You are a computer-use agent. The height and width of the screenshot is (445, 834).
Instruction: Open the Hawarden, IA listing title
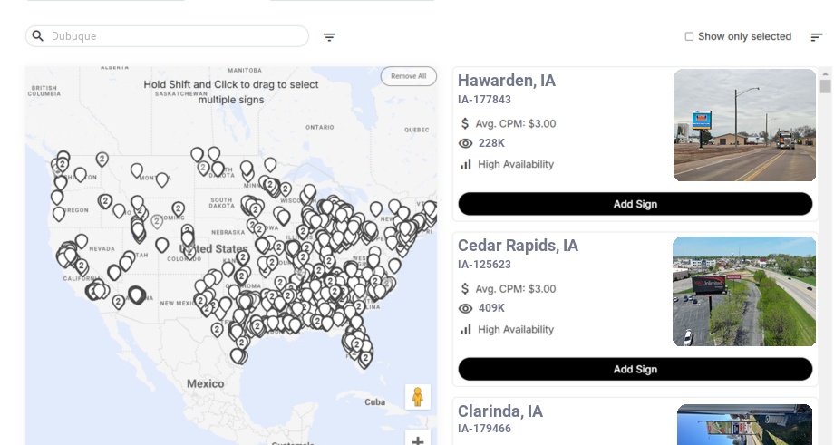click(x=507, y=81)
